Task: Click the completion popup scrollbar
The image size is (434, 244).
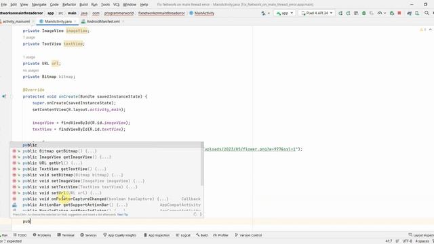Action: click(x=202, y=164)
